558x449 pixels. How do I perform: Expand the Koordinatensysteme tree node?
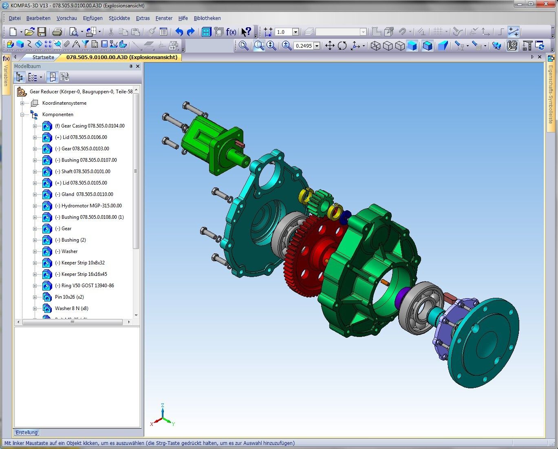point(22,103)
